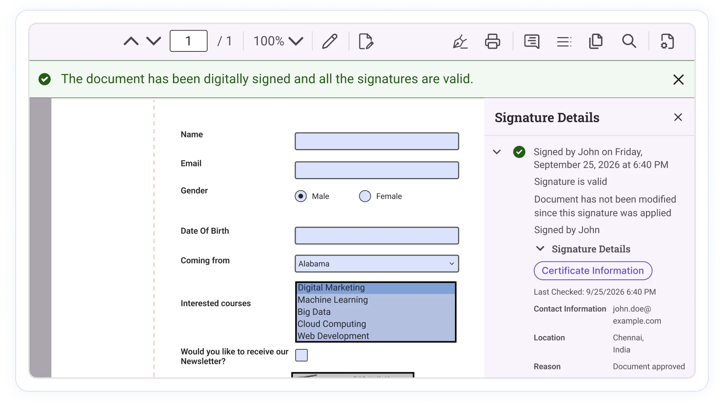Open Certificate Information

pos(593,271)
